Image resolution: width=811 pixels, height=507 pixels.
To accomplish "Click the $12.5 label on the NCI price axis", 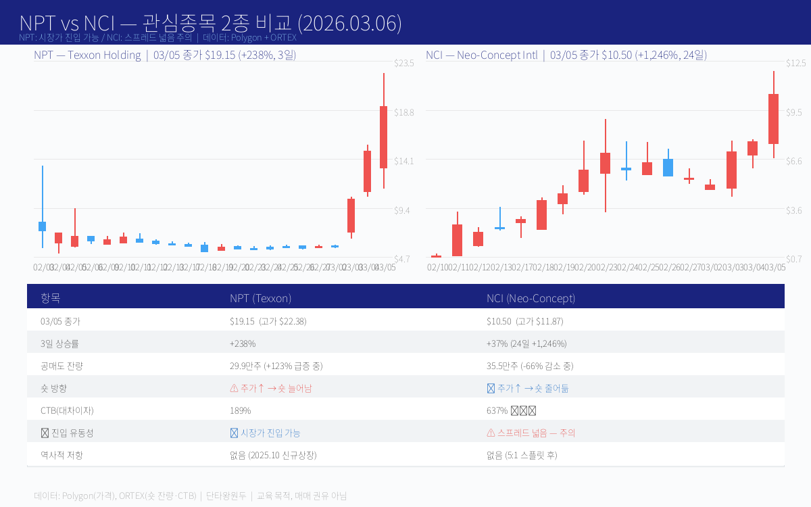I will (x=795, y=62).
